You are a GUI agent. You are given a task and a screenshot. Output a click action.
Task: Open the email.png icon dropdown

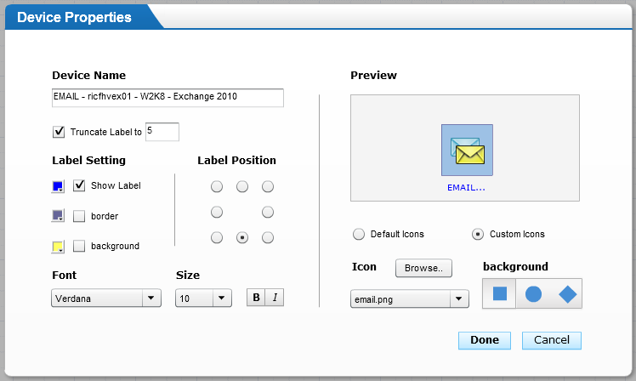click(410, 299)
